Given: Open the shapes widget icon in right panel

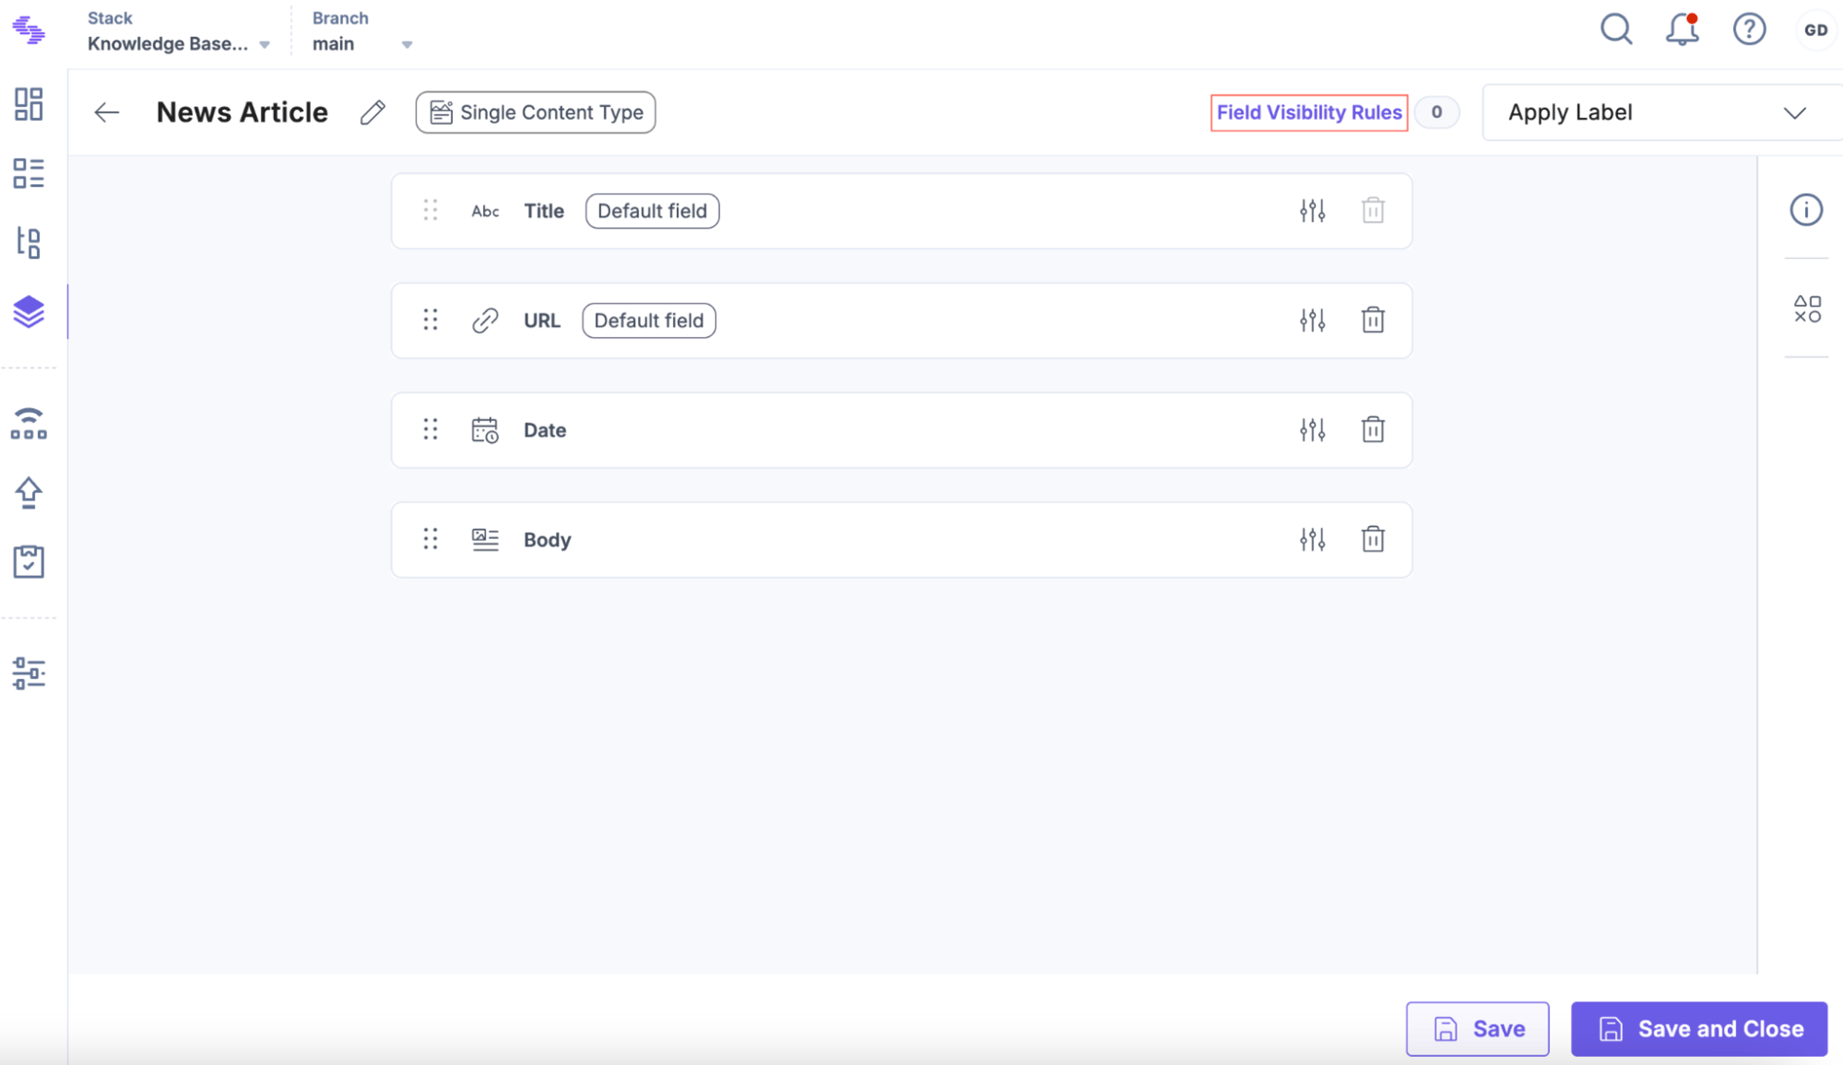Looking at the screenshot, I should tap(1807, 308).
